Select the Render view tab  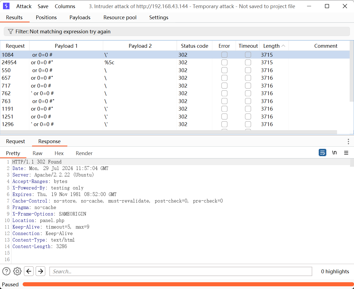coord(84,153)
